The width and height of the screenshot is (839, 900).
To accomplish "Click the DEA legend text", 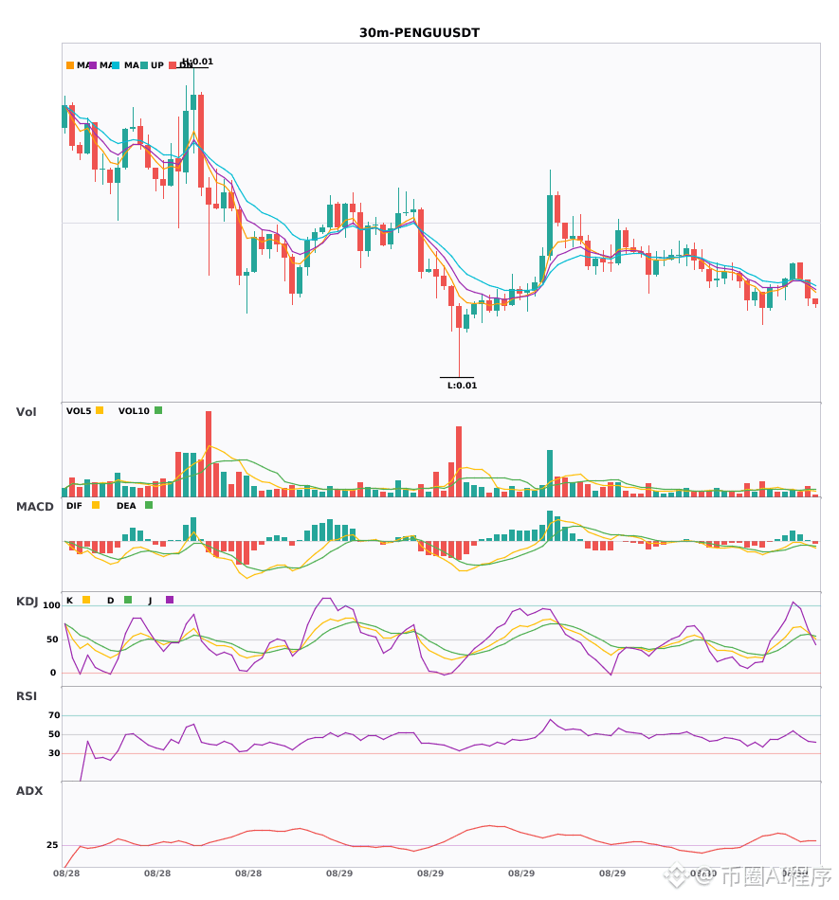I will click(x=126, y=506).
